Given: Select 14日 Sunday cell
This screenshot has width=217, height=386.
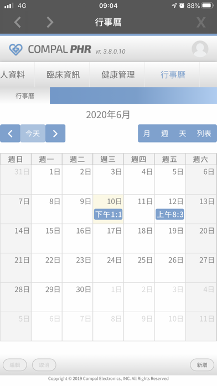Looking at the screenshot, I should [x=15, y=238].
